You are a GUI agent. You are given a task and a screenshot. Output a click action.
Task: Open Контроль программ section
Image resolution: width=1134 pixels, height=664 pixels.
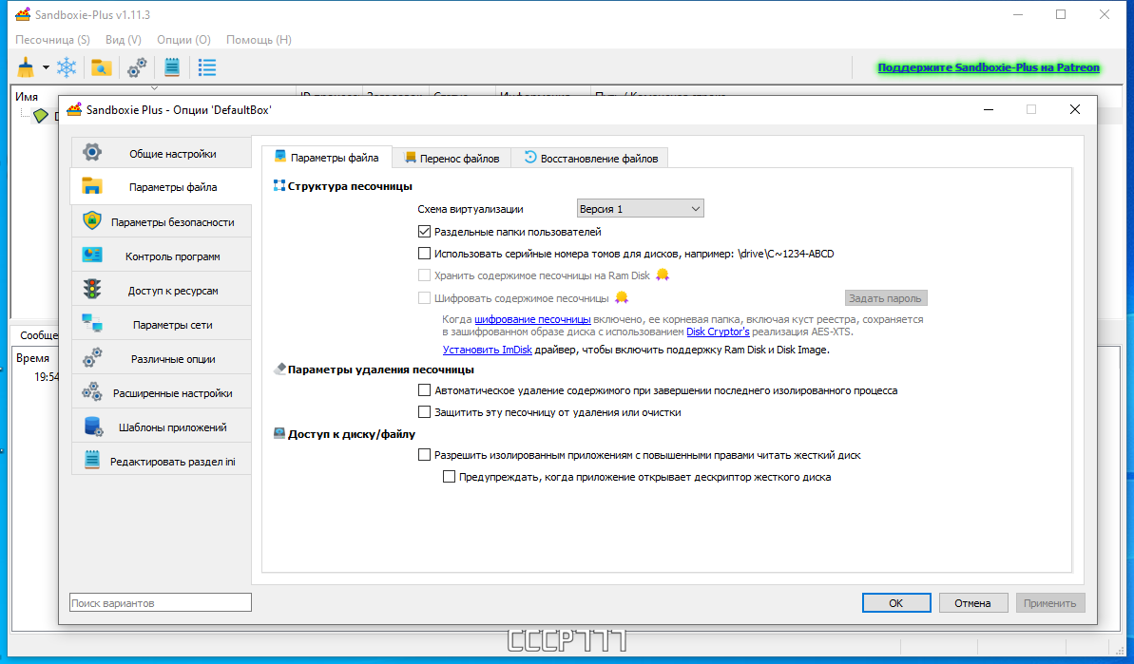coord(162,256)
